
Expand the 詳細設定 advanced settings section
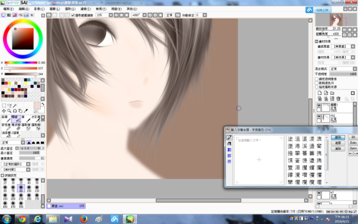3,175
